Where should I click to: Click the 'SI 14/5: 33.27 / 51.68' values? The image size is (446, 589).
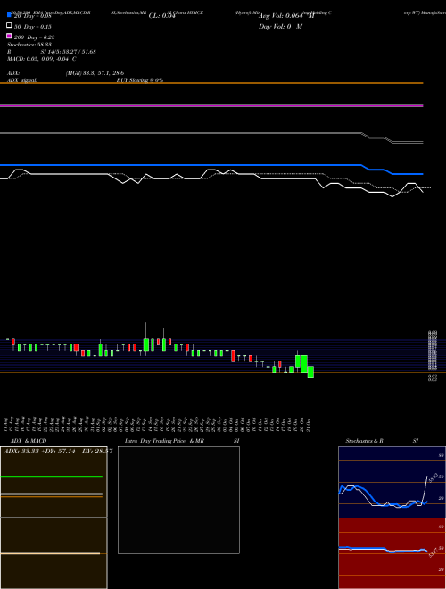click(x=69, y=52)
